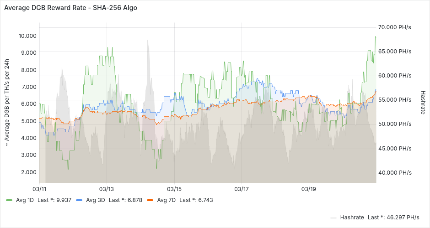This screenshot has height=228, width=430.
Task: Select the 03/15 x-axis date label
Action: click(174, 189)
